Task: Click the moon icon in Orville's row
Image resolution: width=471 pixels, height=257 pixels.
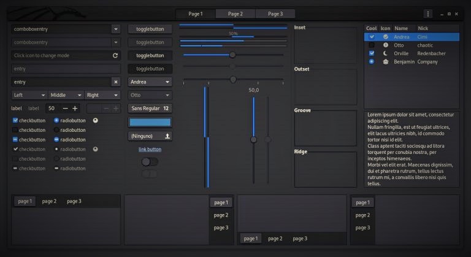Action: (386, 53)
